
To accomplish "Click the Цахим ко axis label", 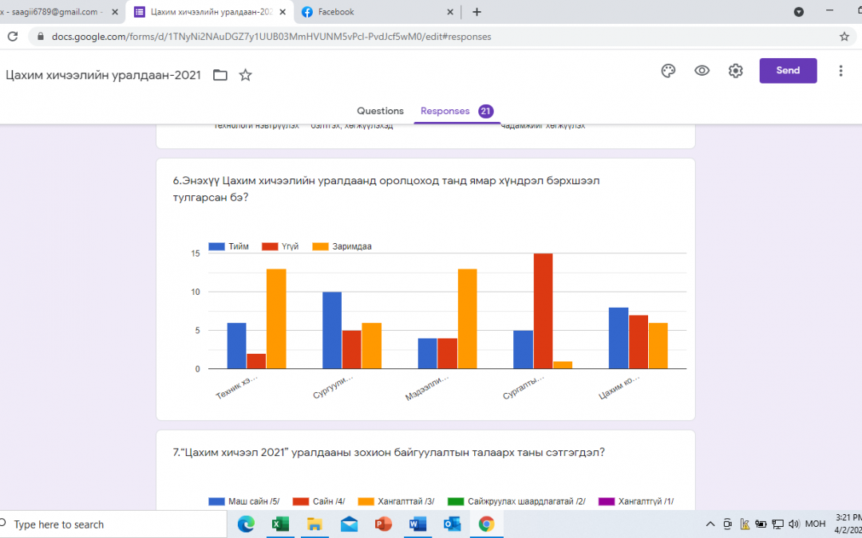I will [619, 387].
